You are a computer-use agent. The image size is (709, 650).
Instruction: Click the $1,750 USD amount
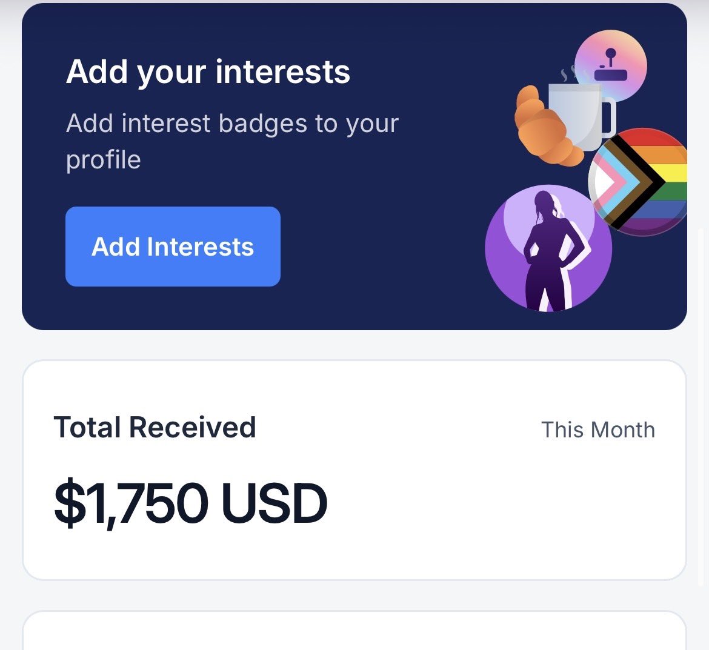tap(190, 503)
